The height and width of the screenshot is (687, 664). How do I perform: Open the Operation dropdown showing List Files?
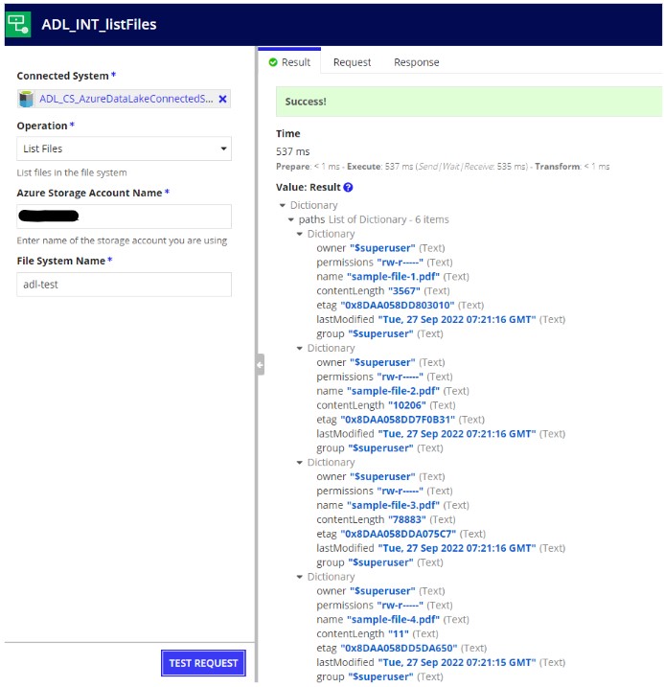pos(124,149)
